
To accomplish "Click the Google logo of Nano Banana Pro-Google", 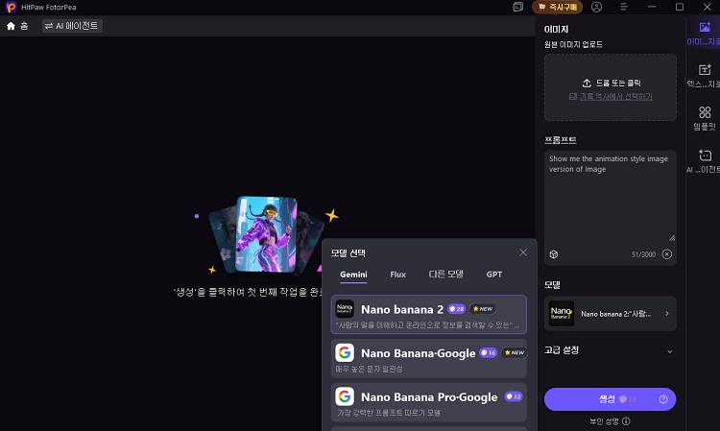I will pos(345,396).
